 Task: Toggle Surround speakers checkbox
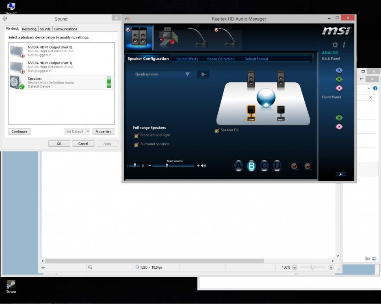click(136, 144)
